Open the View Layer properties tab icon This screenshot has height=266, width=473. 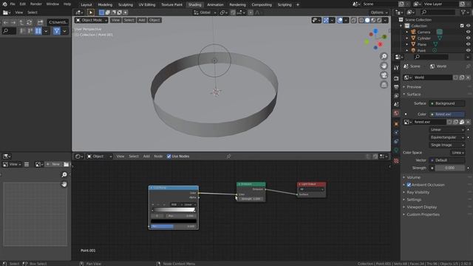click(x=396, y=95)
